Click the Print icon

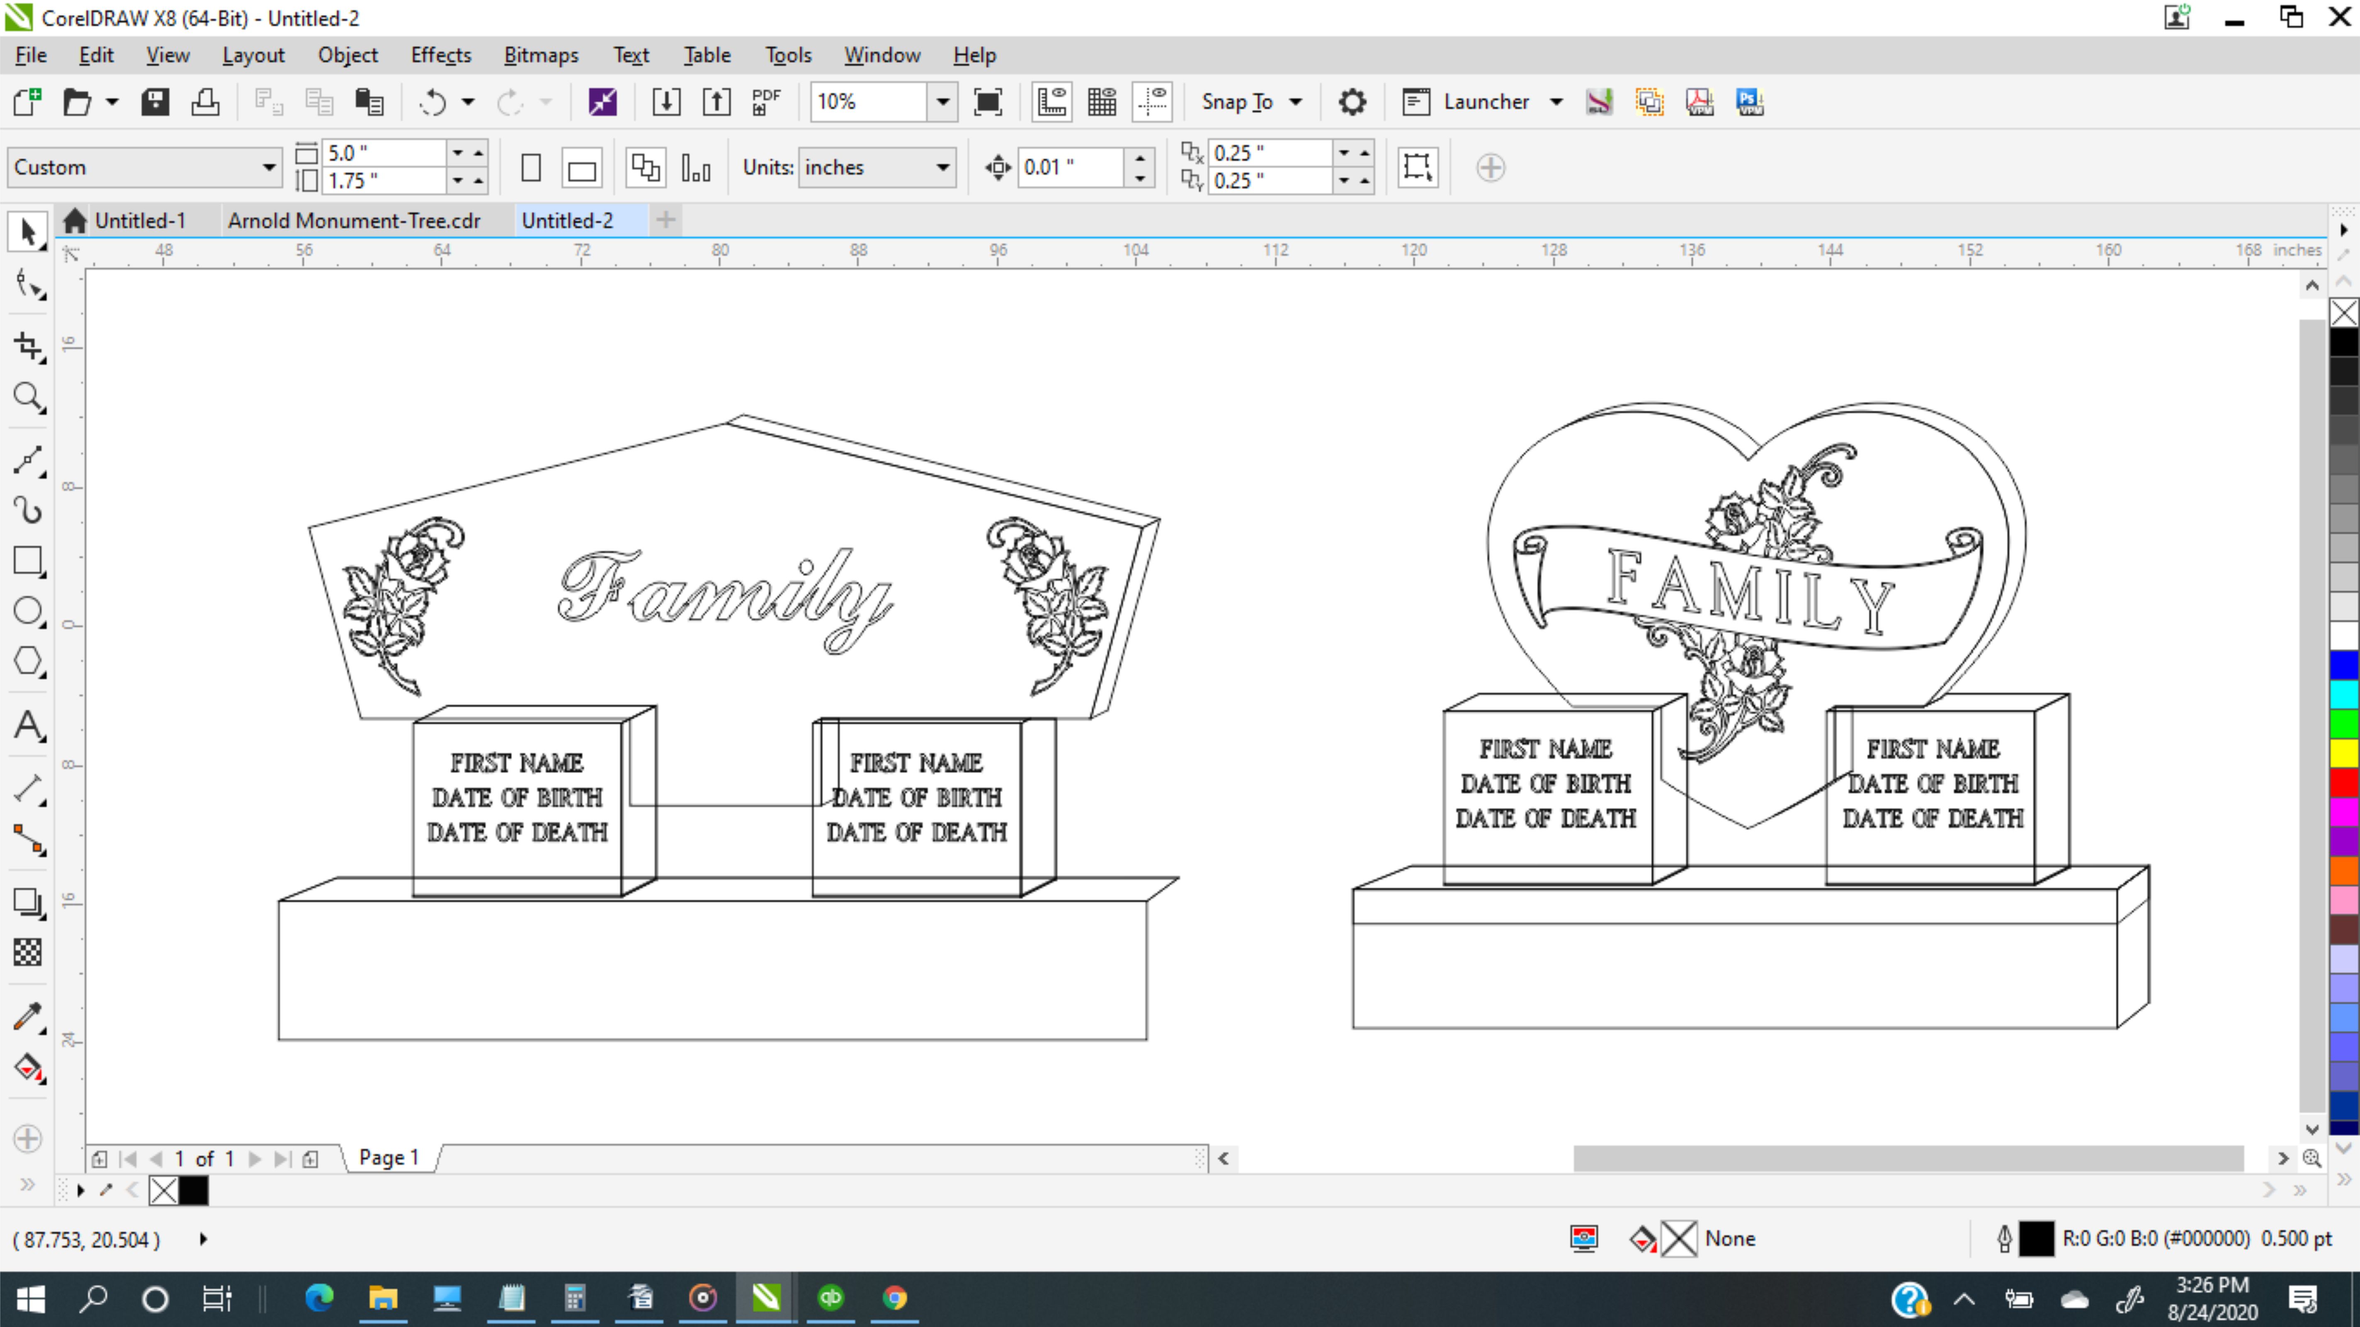tap(205, 102)
